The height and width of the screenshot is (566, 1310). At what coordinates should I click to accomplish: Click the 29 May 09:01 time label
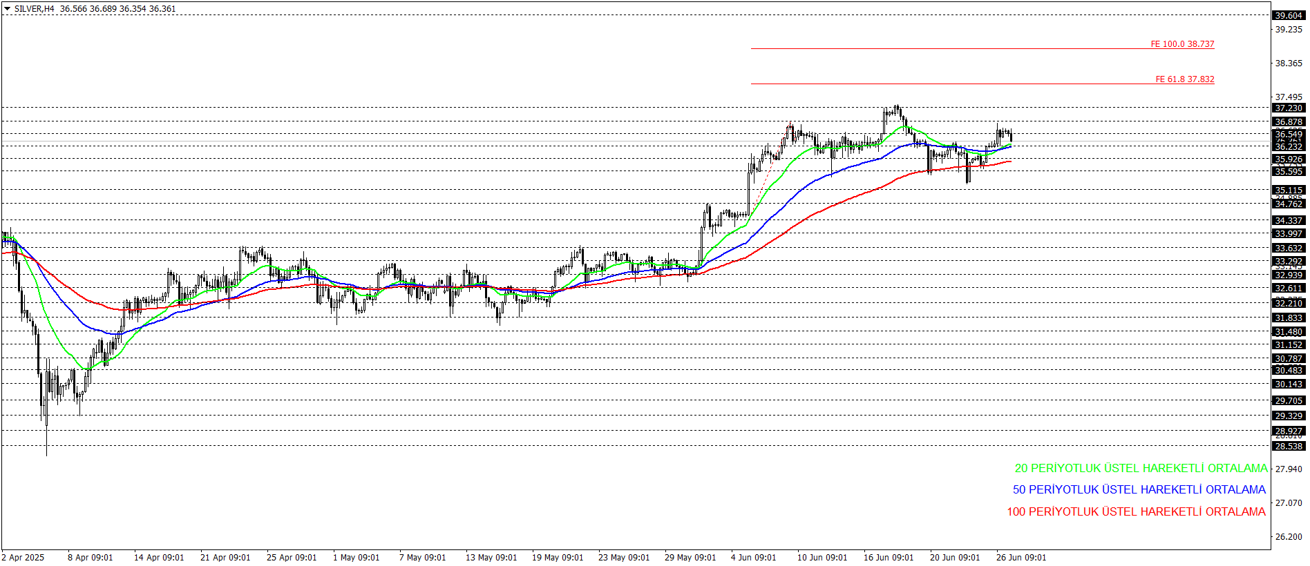(x=690, y=558)
